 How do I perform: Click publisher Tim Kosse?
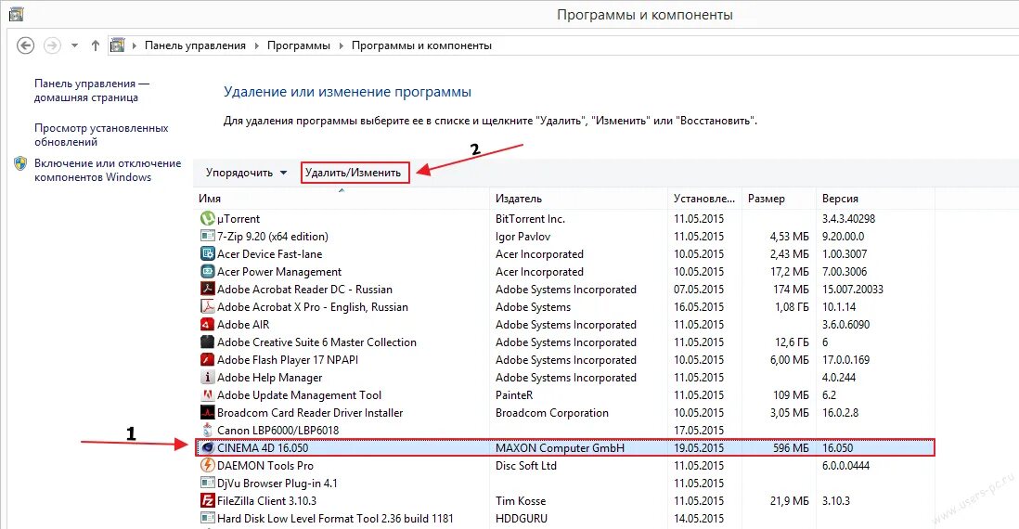(x=521, y=500)
